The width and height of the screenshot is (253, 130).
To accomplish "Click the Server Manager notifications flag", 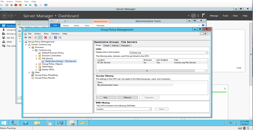I will pyautogui.click(x=204, y=16).
